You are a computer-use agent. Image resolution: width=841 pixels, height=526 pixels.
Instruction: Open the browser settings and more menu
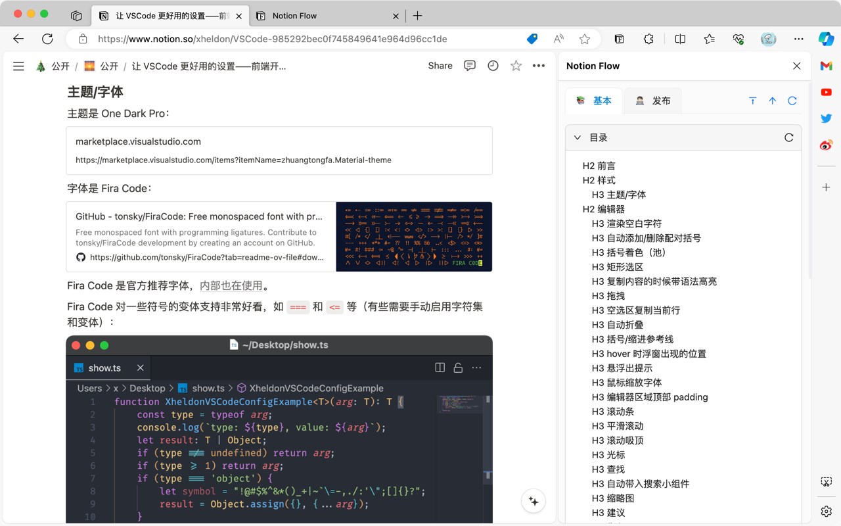tap(799, 39)
